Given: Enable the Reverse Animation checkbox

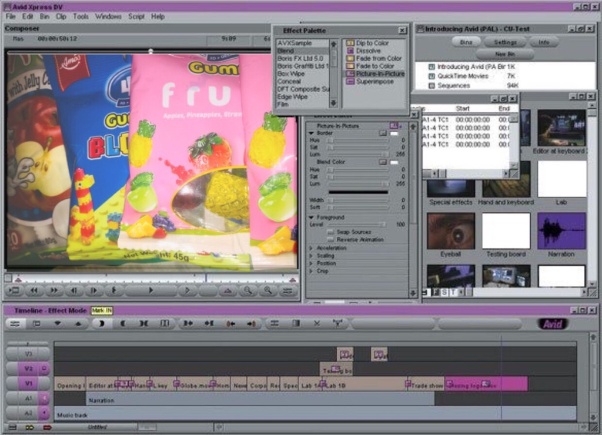Looking at the screenshot, I should tap(331, 240).
